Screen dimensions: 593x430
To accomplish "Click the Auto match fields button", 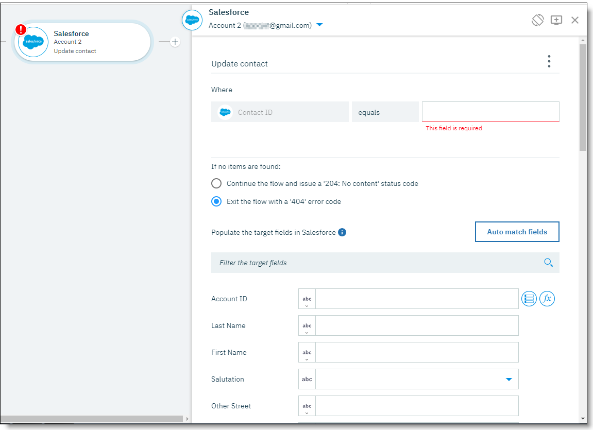I will pos(517,232).
